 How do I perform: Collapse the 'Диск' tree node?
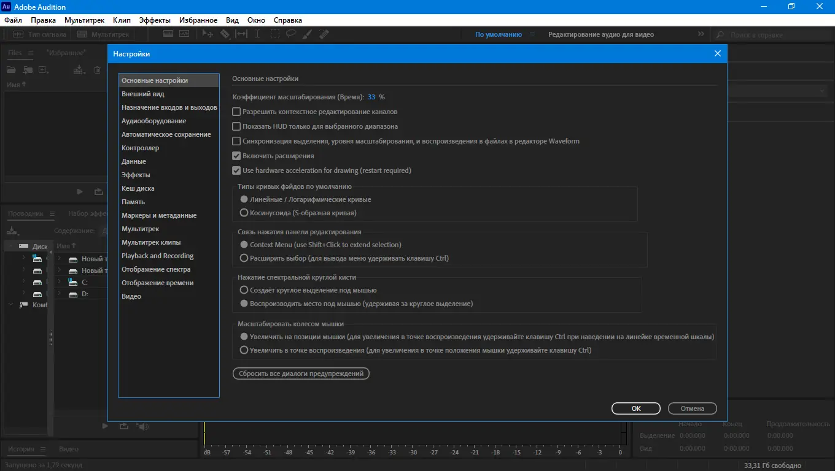tap(11, 247)
